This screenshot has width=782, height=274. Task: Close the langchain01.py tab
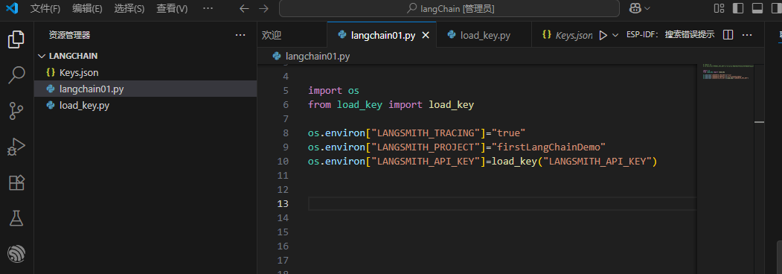click(426, 35)
